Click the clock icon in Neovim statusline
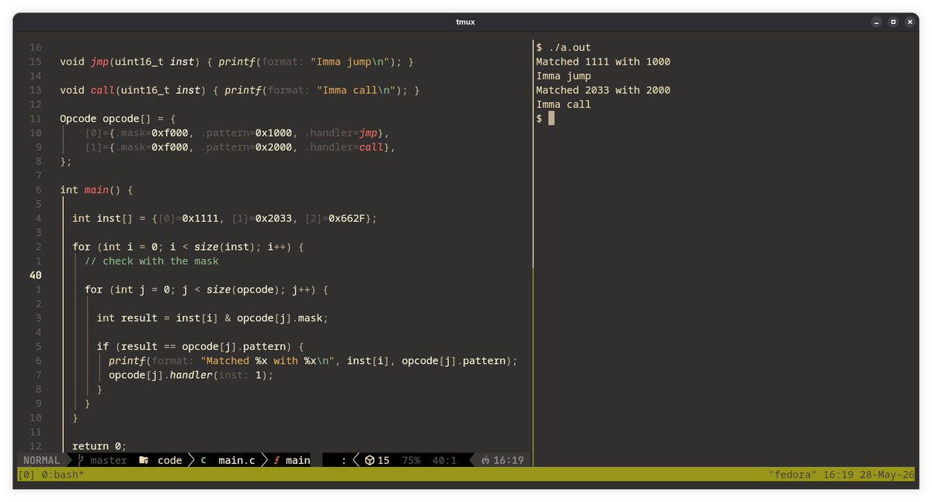The image size is (932, 502). click(485, 460)
